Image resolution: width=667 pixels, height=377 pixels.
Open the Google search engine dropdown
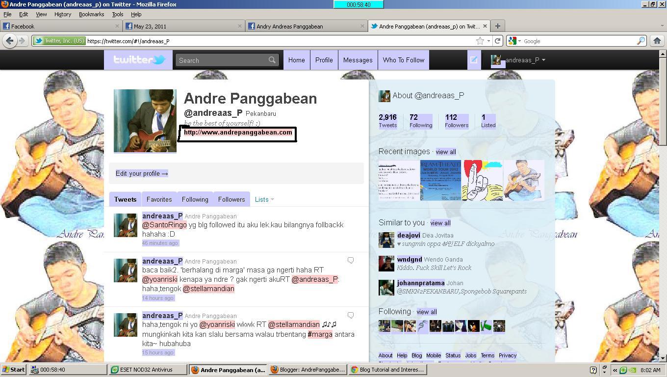514,41
